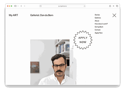Click the myart.co.nz address bar
This screenshot has height=92, width=125.
[x=62, y=6]
